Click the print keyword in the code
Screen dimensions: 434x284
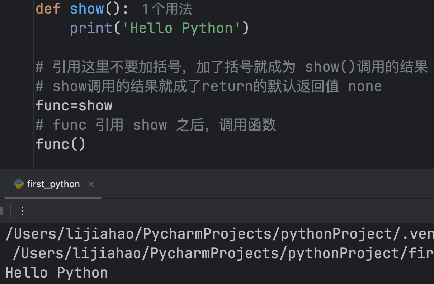91,28
